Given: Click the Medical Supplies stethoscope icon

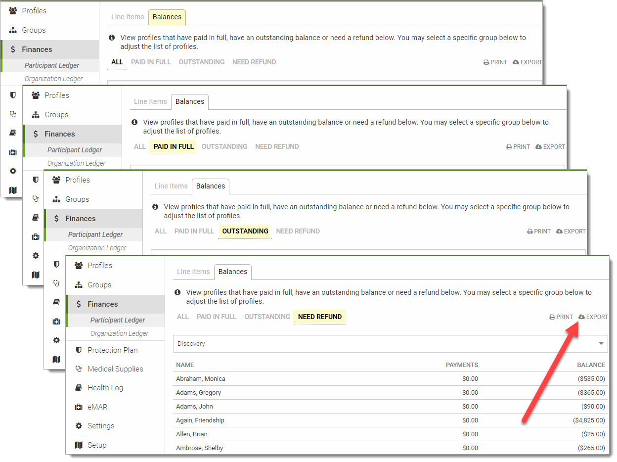Looking at the screenshot, I should pos(79,369).
